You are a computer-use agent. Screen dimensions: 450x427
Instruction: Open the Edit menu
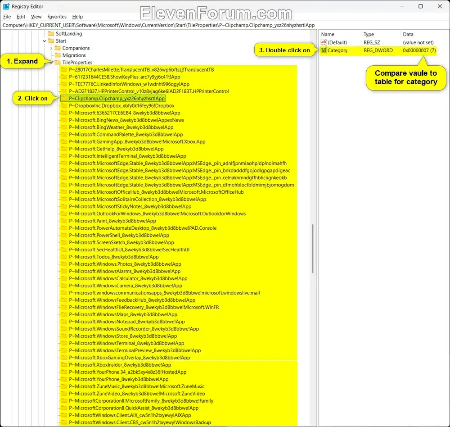[x=21, y=17]
